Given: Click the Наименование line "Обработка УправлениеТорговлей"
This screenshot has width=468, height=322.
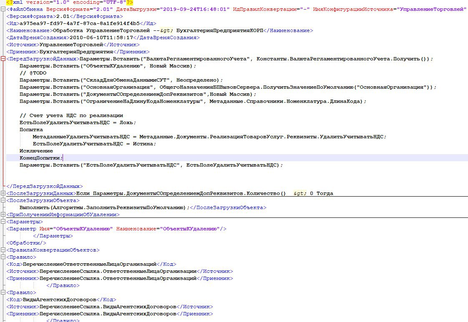Looking at the screenshot, I should [160, 30].
